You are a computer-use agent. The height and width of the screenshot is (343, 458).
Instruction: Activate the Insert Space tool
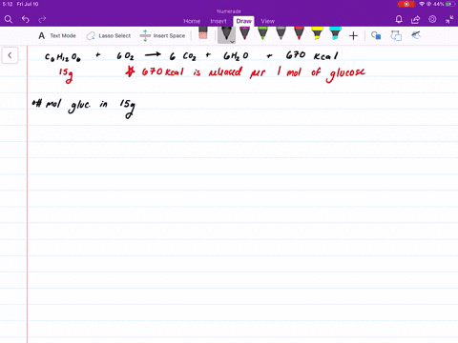pos(162,36)
